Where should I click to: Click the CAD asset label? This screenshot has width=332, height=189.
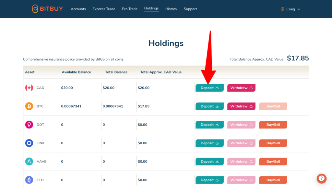tap(41, 88)
